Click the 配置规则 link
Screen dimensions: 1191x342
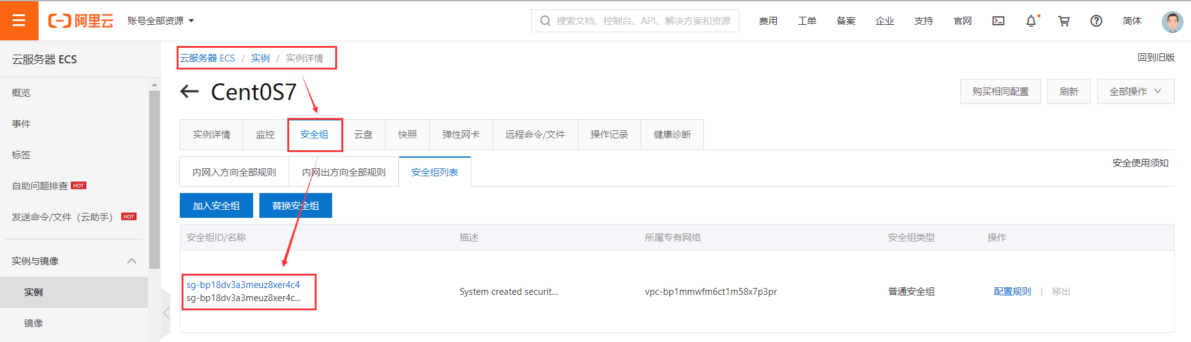pos(1012,292)
